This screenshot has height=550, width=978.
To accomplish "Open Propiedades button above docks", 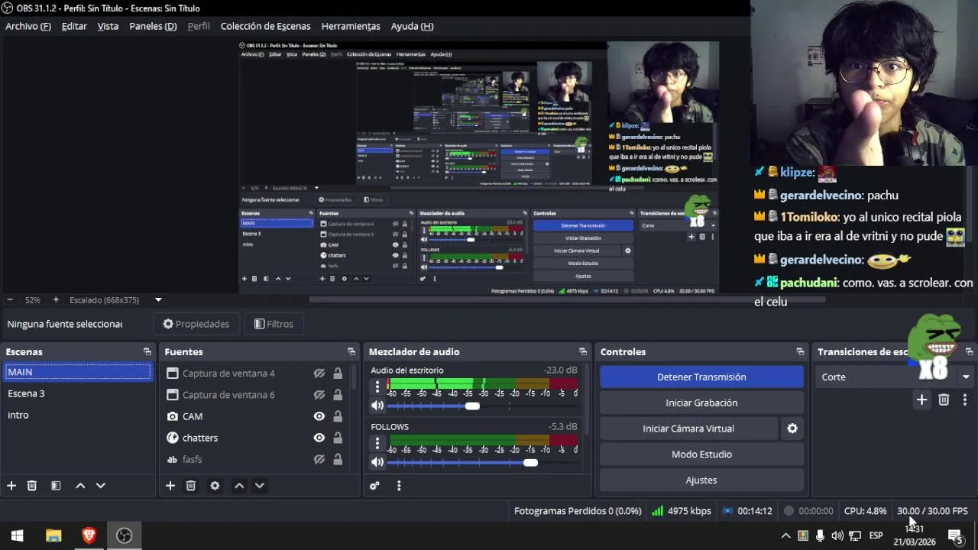I will (x=196, y=324).
